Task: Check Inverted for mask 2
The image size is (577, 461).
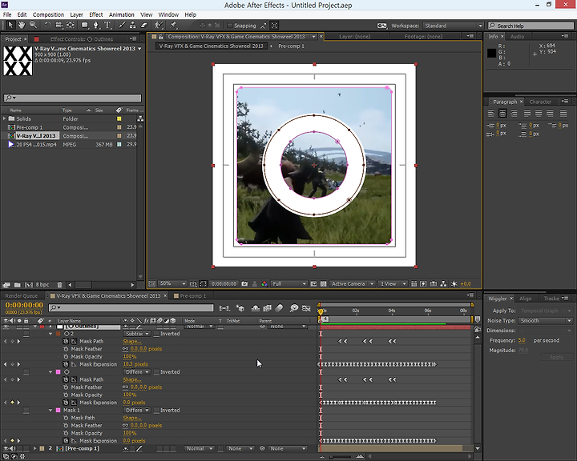Action: [156, 334]
